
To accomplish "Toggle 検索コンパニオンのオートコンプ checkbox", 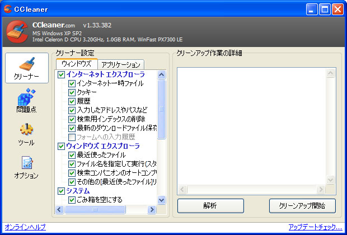I will pyautogui.click(x=72, y=173).
